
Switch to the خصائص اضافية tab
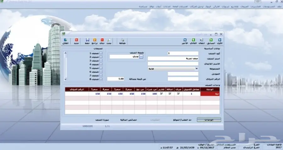pyautogui.click(x=129, y=120)
